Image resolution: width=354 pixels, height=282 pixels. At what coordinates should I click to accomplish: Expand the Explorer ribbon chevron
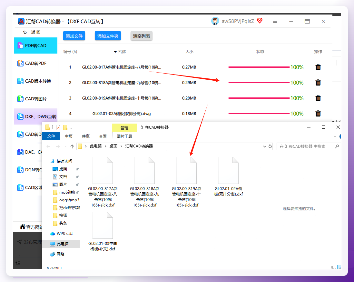[335, 136]
